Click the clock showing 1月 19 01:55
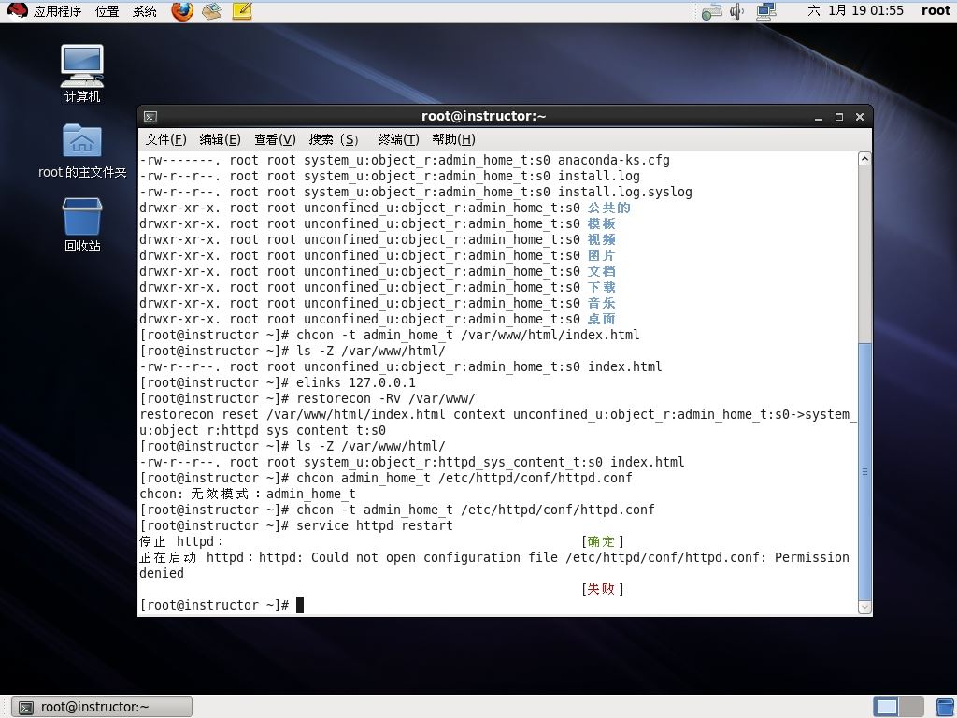 coord(855,10)
